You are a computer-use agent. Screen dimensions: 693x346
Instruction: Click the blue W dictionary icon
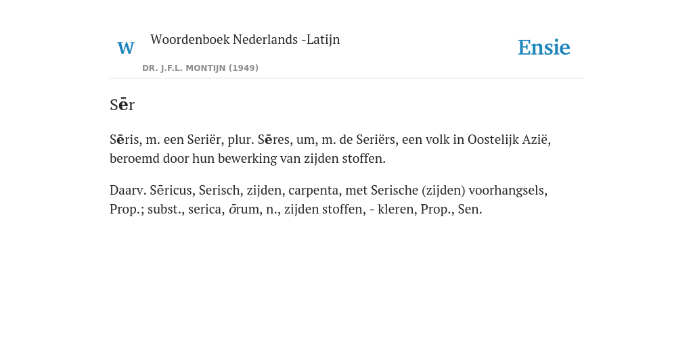(126, 48)
